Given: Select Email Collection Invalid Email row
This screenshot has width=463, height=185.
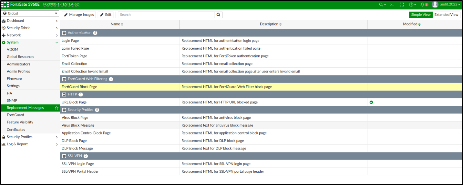Looking at the screenshot, I should (x=261, y=72).
